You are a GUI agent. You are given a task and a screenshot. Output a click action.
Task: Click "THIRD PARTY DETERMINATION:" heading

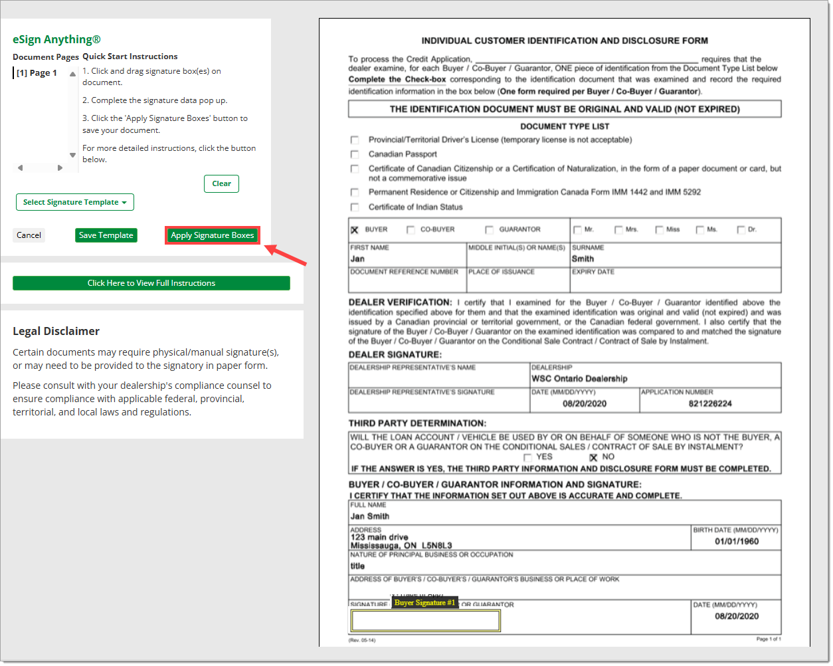tap(417, 423)
